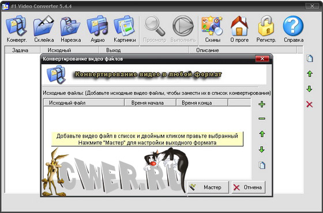This screenshot has height=213, width=323.
Task: Click the Просмотр magnifier icon
Action: coord(155,29)
